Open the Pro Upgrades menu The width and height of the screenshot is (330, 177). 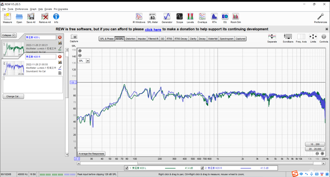61,9
